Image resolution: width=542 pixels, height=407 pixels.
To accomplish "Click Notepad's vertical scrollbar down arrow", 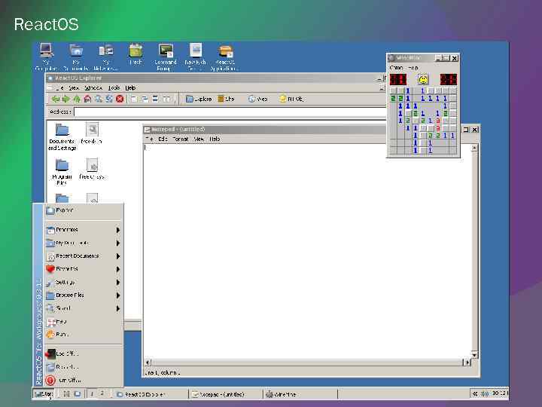I will pos(474,355).
